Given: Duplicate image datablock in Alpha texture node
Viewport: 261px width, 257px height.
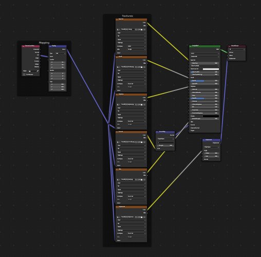Looking at the screenshot, I should point(139,179).
